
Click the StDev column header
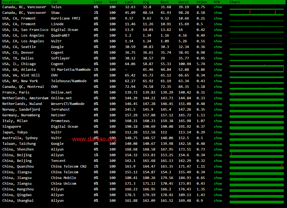[202, 2]
